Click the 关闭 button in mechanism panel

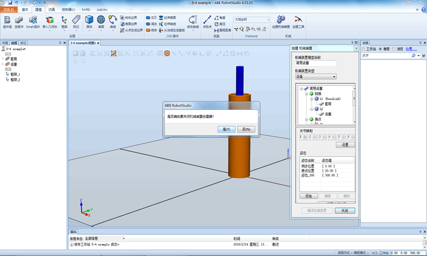(345, 211)
